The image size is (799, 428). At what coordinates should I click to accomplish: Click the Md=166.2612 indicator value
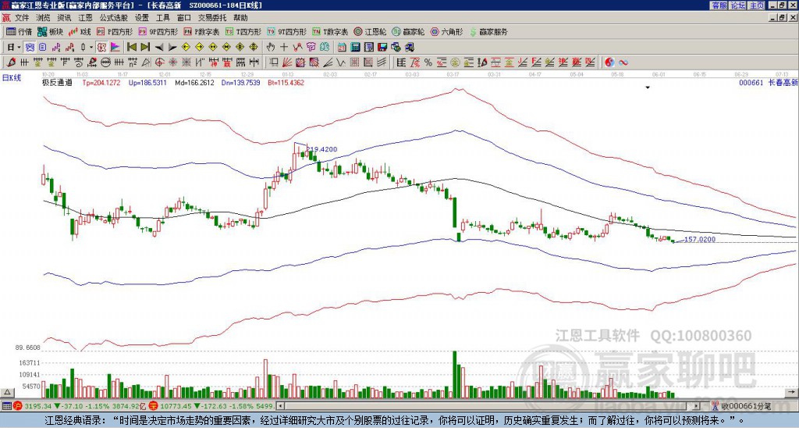pyautogui.click(x=194, y=82)
